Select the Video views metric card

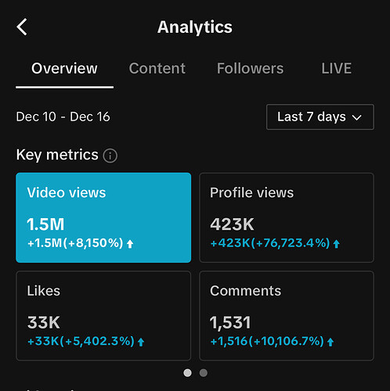pyautogui.click(x=103, y=217)
